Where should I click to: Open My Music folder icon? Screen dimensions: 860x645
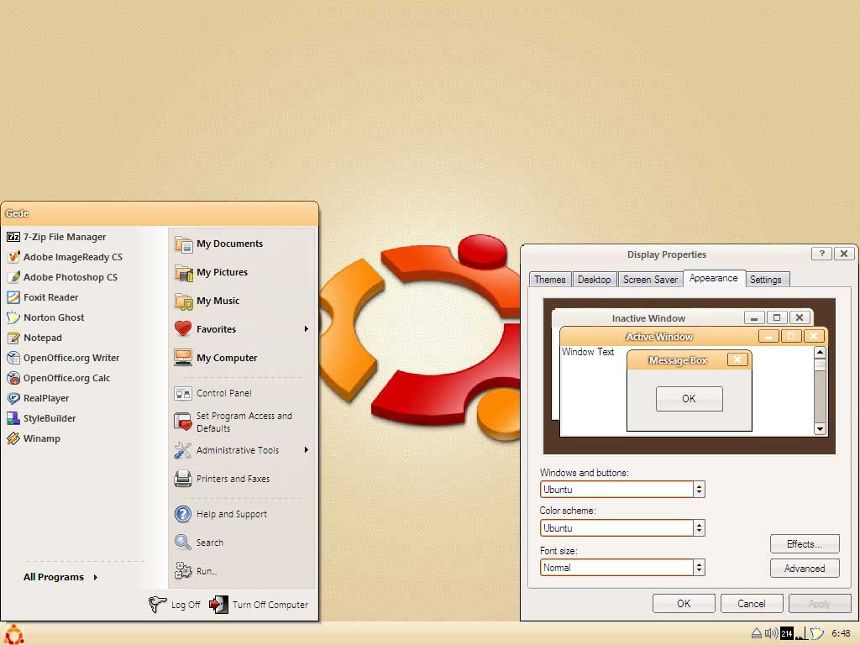tap(183, 302)
